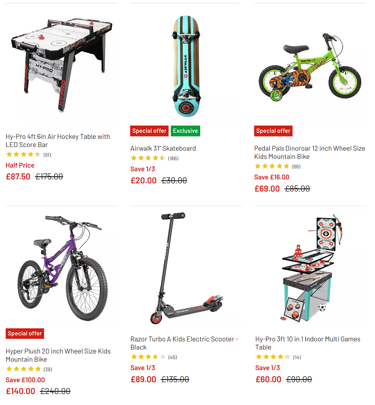
Task: View star rating for the Razor scooter
Action: (x=153, y=357)
